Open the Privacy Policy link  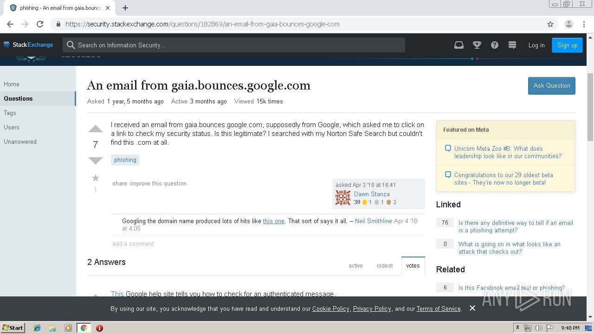pos(372,308)
